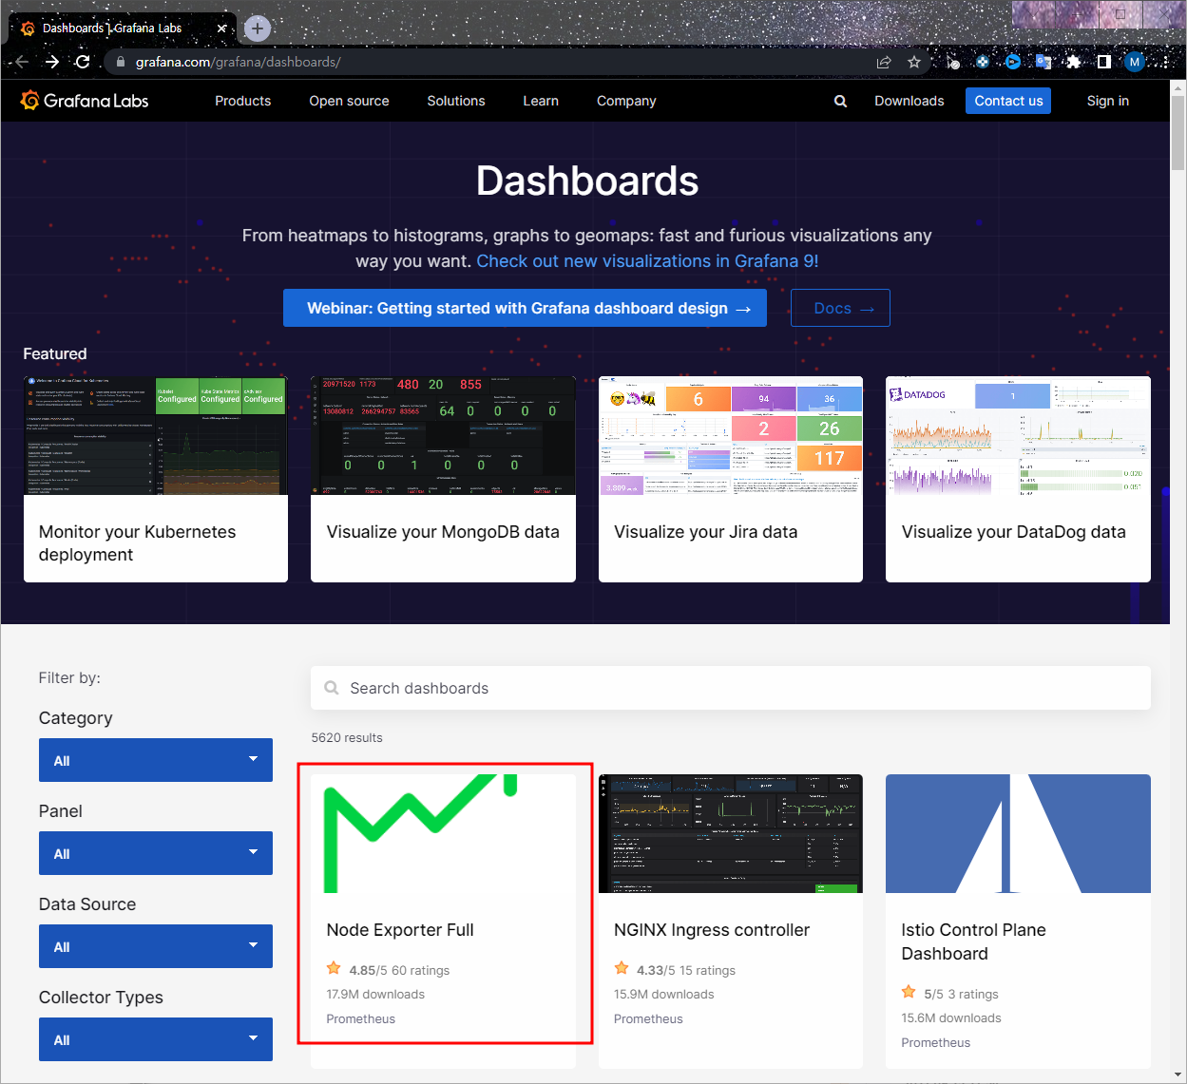Viewport: 1187px width, 1084px height.
Task: Open the Company menu
Action: pos(626,101)
